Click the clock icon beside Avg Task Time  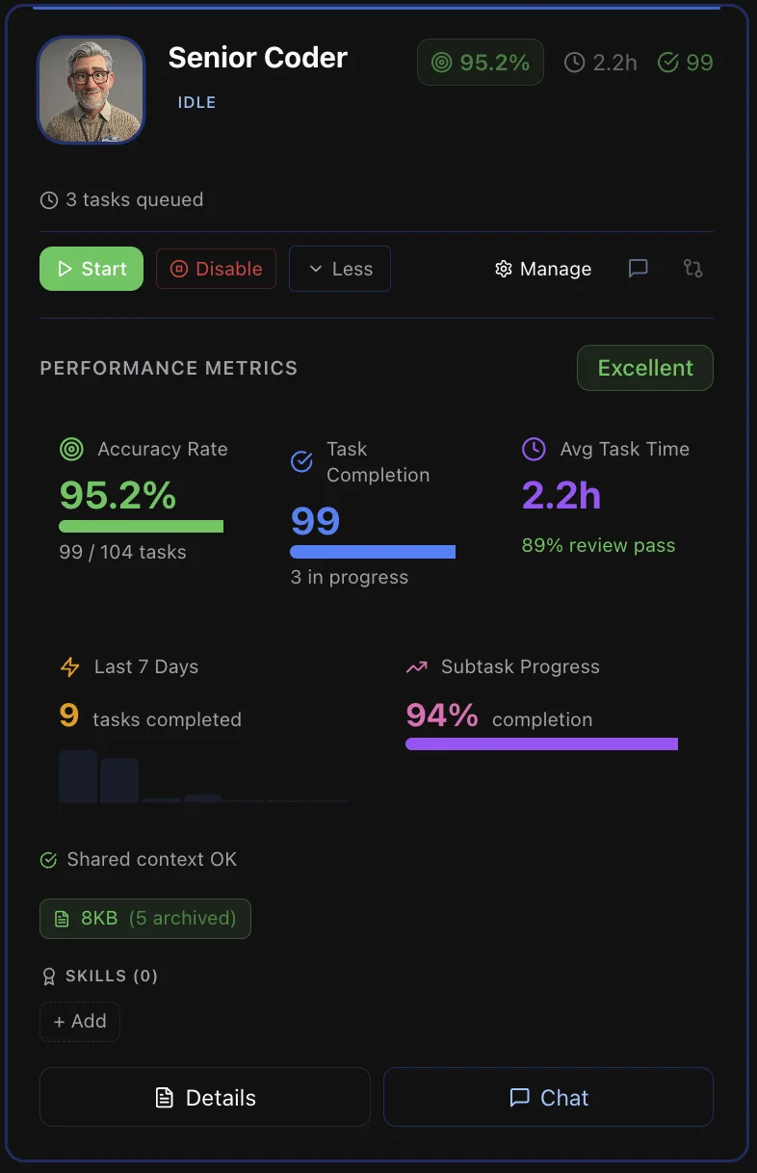[x=534, y=449]
